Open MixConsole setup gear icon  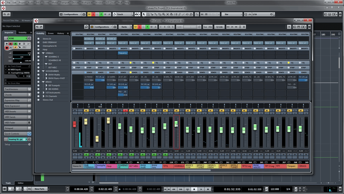[x=309, y=27]
